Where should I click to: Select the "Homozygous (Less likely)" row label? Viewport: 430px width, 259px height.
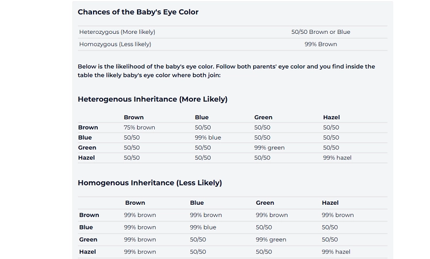point(115,44)
